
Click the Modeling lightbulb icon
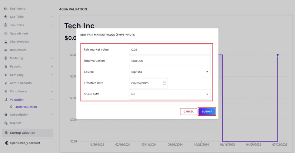(6, 58)
